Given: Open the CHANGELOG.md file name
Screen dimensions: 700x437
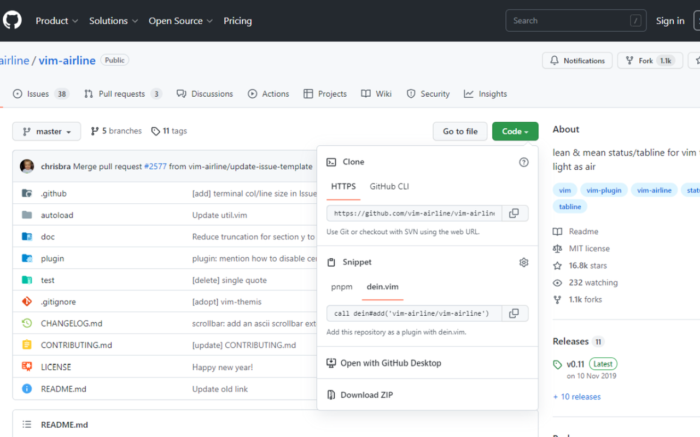Looking at the screenshot, I should (x=72, y=323).
